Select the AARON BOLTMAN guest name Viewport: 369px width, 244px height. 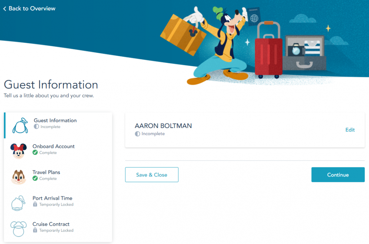tap(163, 126)
